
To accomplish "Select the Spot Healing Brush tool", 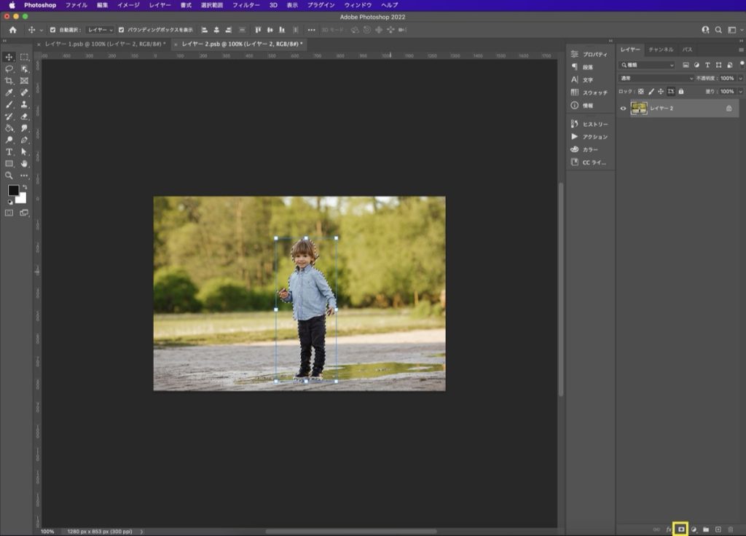I will 24,92.
